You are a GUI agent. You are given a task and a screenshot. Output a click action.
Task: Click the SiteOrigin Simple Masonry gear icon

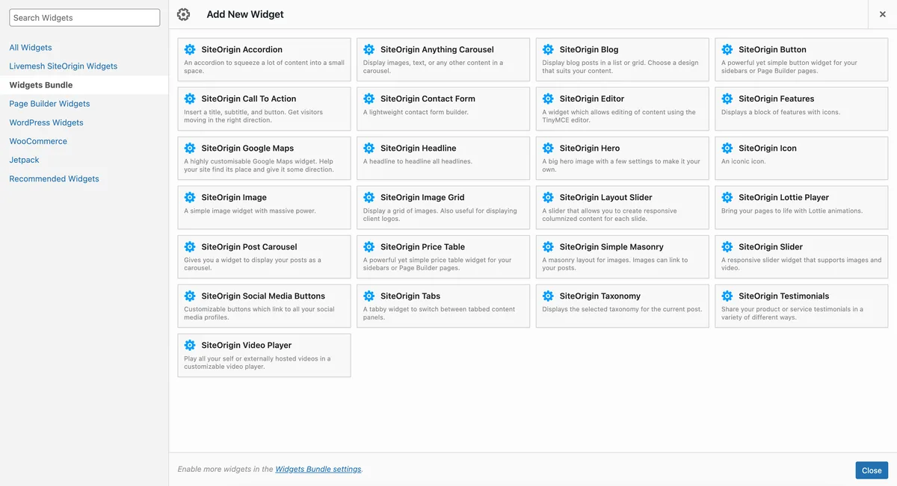click(548, 246)
